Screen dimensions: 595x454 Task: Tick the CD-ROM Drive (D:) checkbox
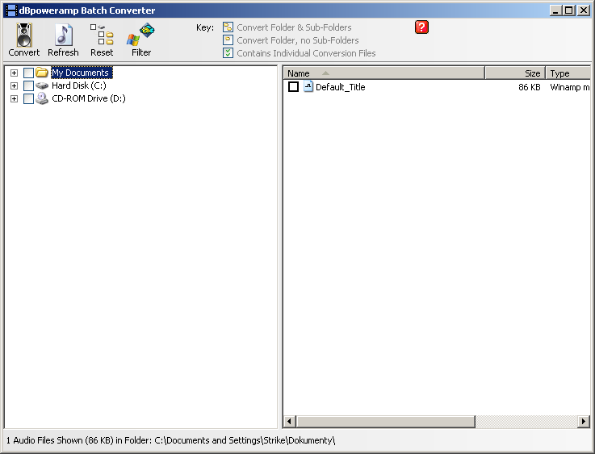click(28, 98)
